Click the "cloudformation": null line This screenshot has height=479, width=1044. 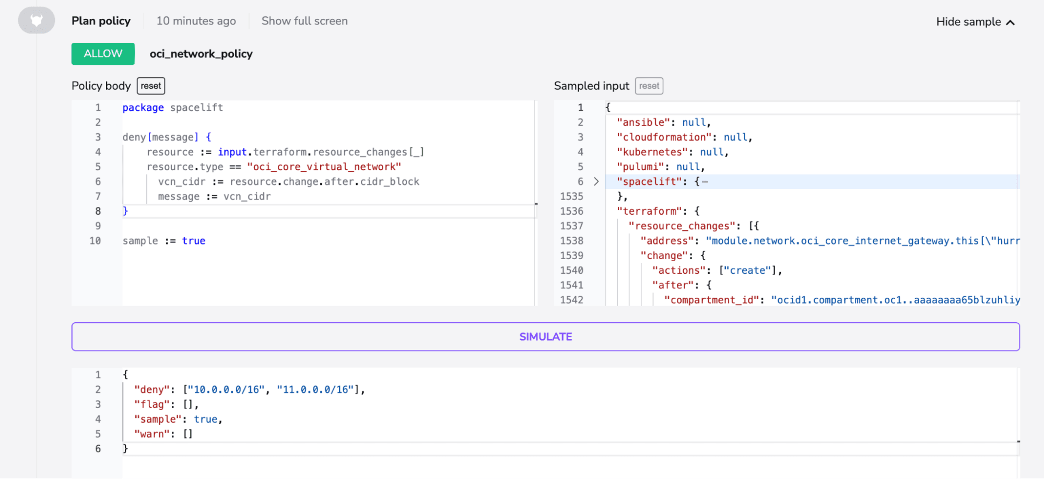coord(685,137)
